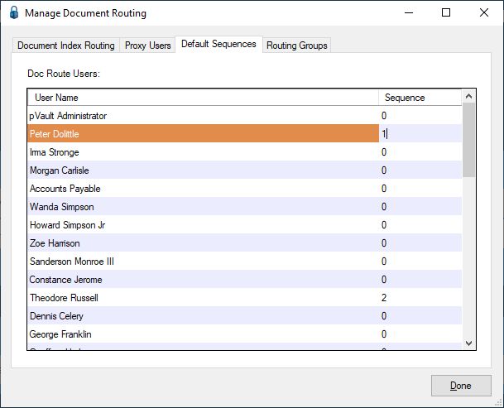The image size is (504, 408).
Task: Click sequence value for Constance Jerome
Action: coord(384,280)
